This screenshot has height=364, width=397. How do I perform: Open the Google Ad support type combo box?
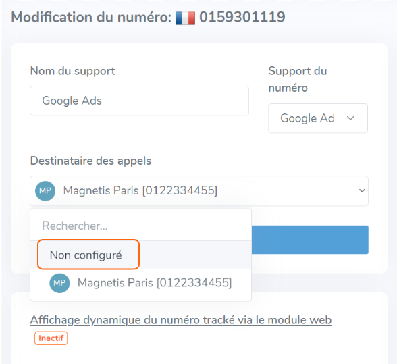318,118
